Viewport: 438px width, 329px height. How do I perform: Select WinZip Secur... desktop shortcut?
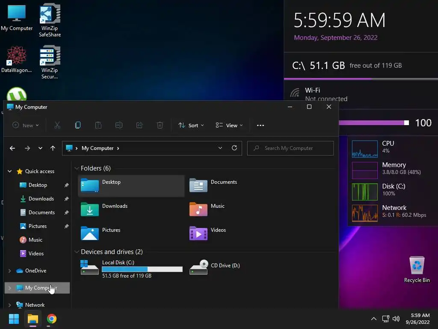click(50, 63)
